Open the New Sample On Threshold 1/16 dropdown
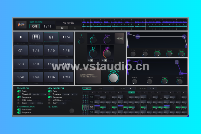This screenshot has width=201, height=134. tap(74, 94)
